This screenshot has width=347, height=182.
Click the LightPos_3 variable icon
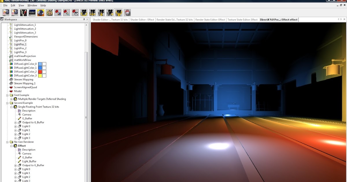[x=11, y=52]
